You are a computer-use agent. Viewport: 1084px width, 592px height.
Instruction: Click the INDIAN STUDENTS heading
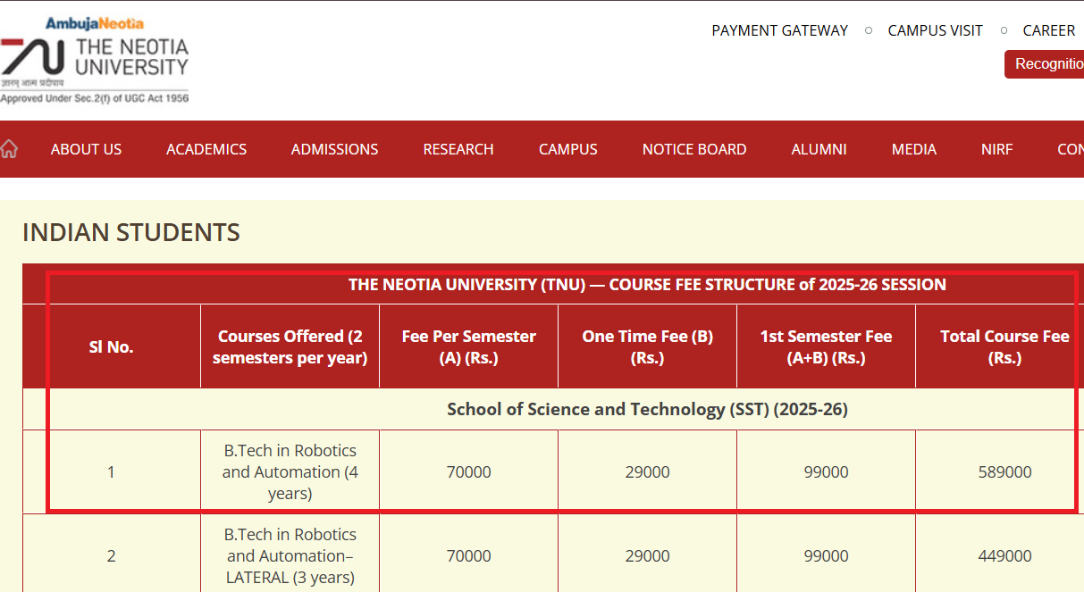[x=130, y=232]
